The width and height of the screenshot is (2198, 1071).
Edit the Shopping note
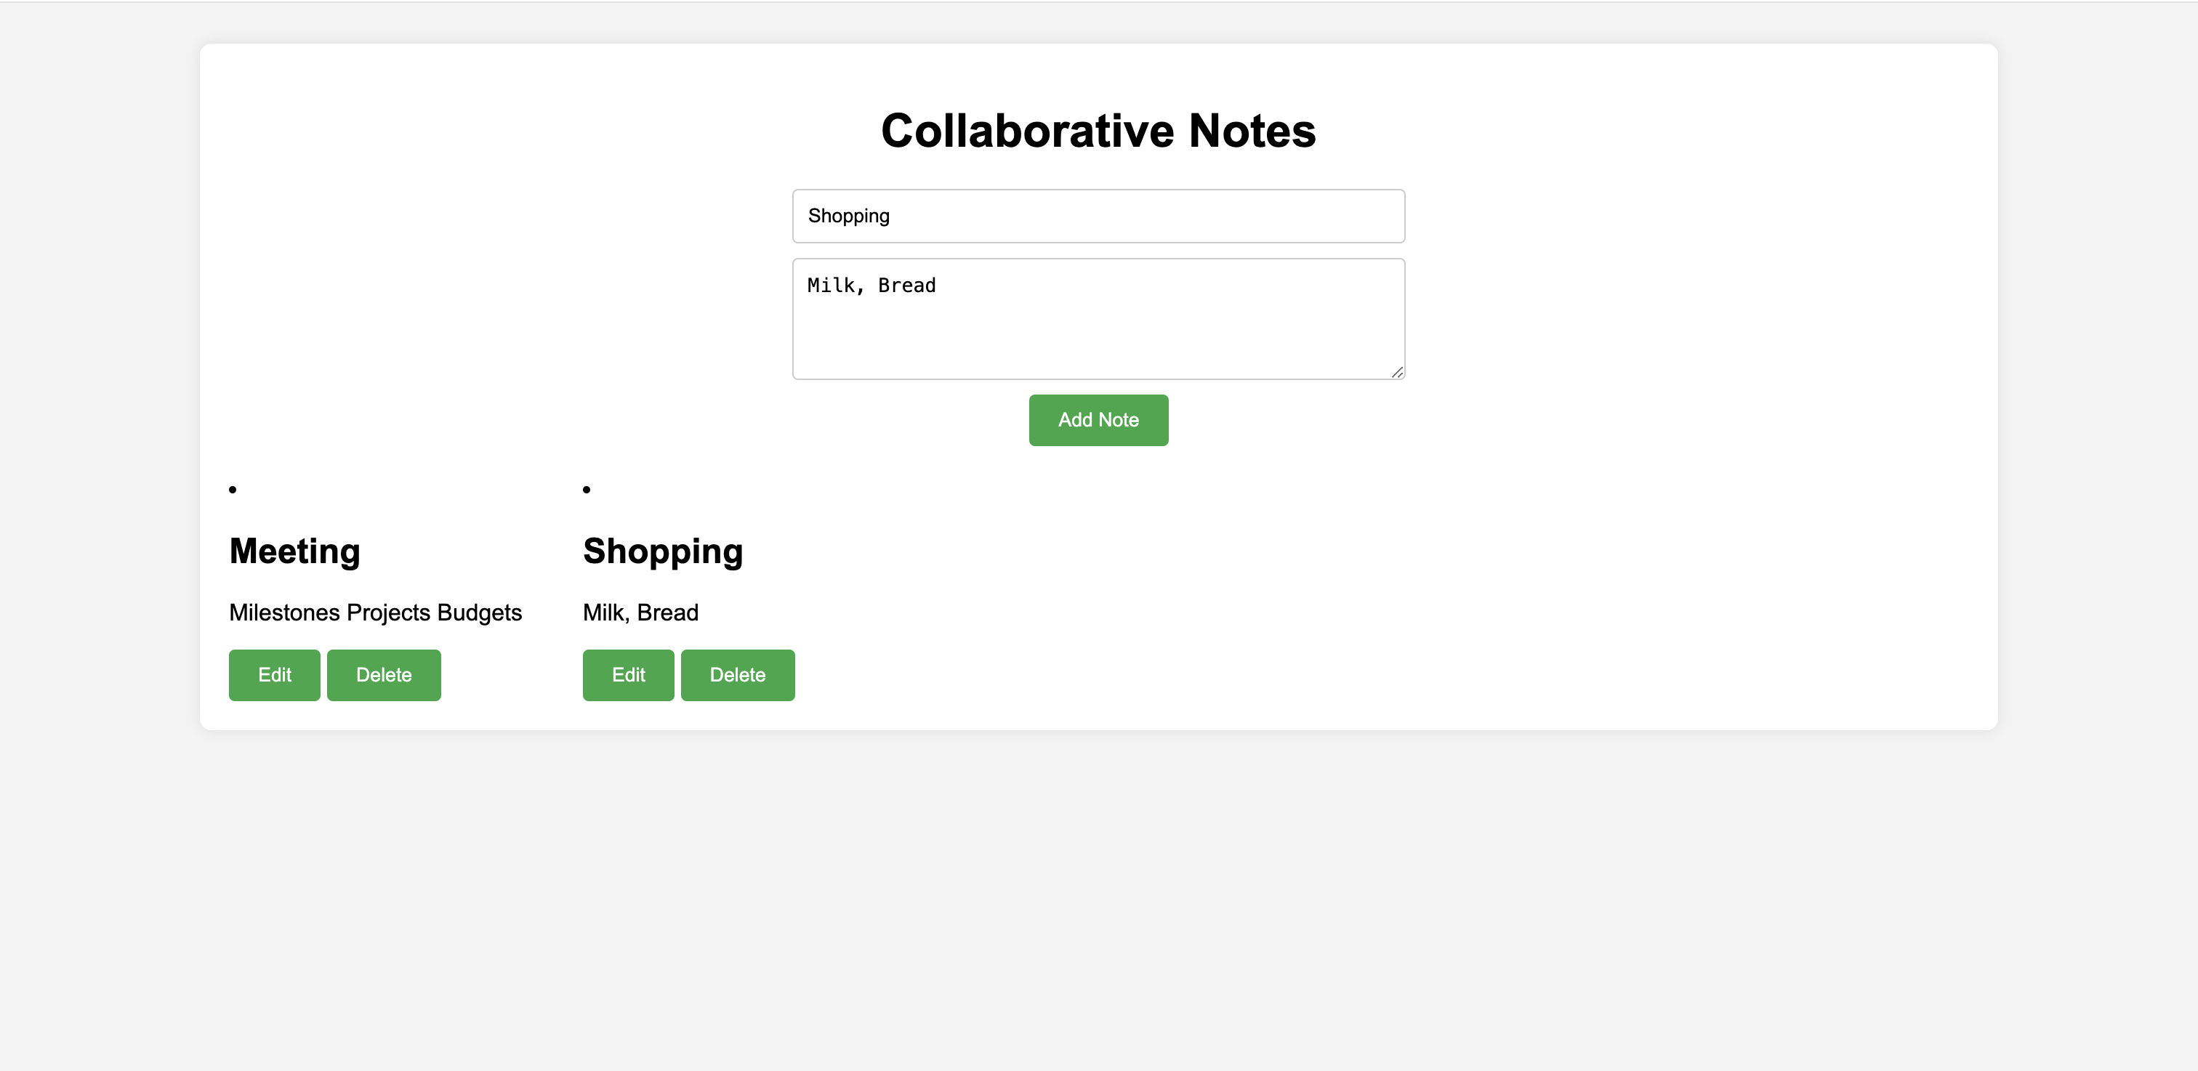pos(628,674)
